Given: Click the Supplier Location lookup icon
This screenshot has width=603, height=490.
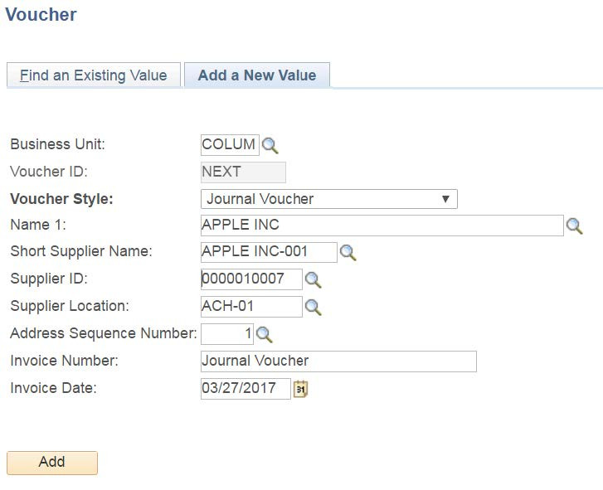Looking at the screenshot, I should point(313,308).
